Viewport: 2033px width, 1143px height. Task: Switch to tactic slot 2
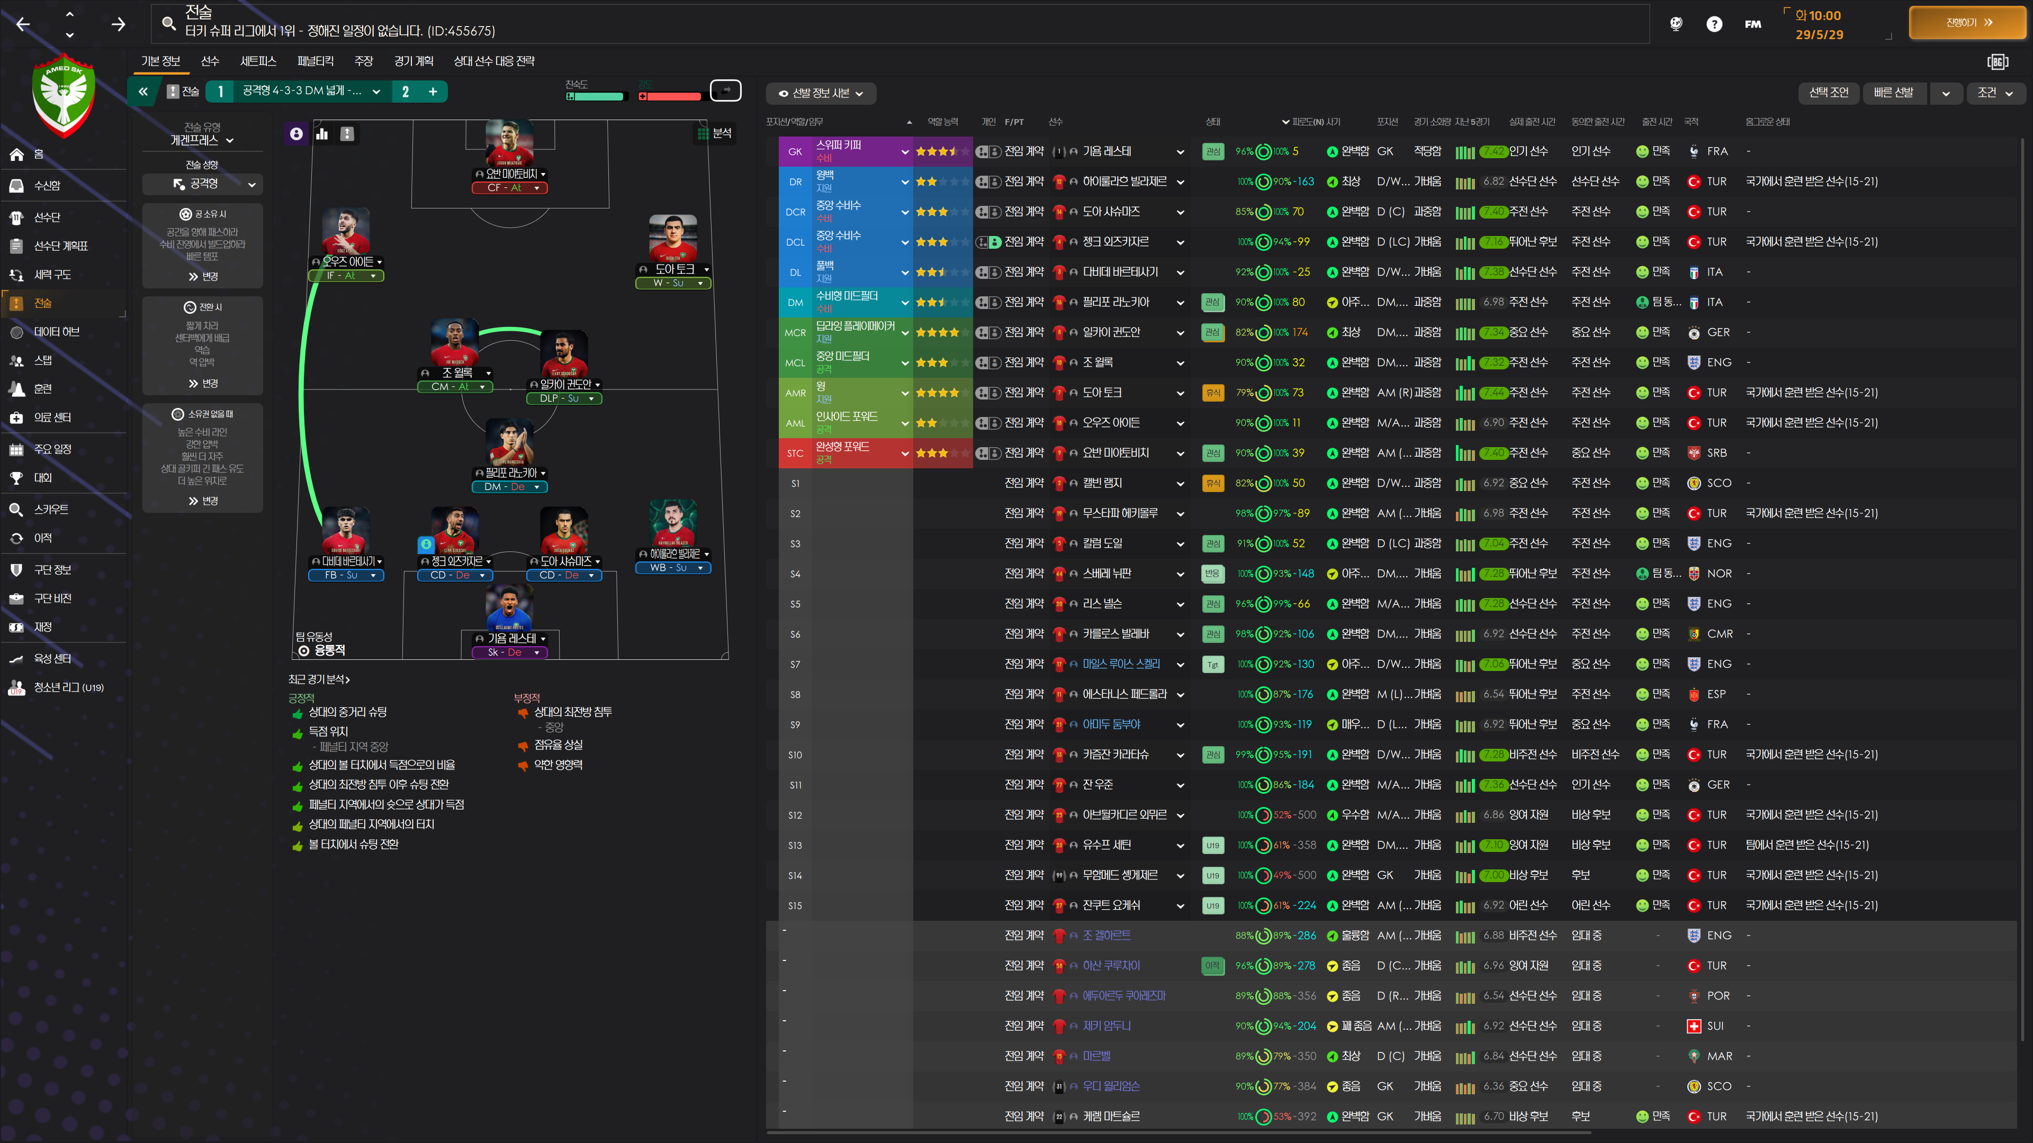[x=406, y=92]
